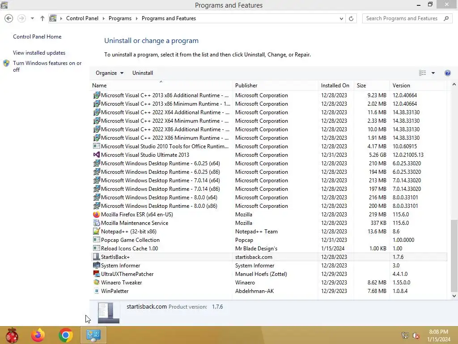Select the System Informer icon
This screenshot has width=458, height=344.
pyautogui.click(x=97, y=265)
